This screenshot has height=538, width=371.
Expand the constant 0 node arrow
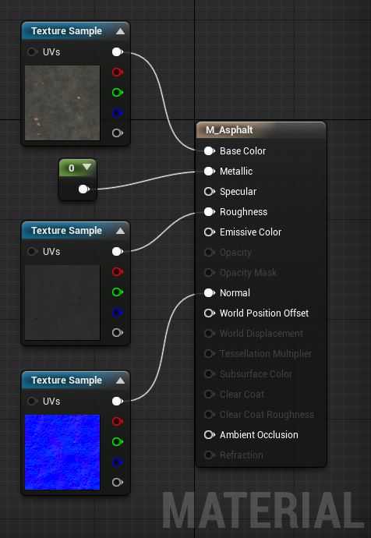click(87, 167)
